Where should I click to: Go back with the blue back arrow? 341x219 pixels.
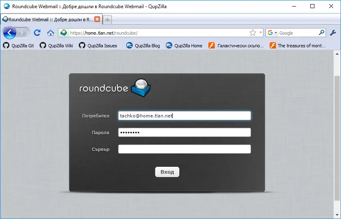[x=9, y=33]
